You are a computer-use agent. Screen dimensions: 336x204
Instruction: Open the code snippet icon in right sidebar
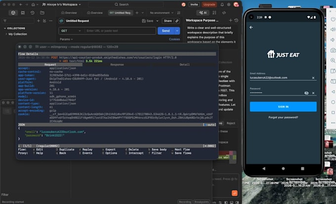click(224, 13)
